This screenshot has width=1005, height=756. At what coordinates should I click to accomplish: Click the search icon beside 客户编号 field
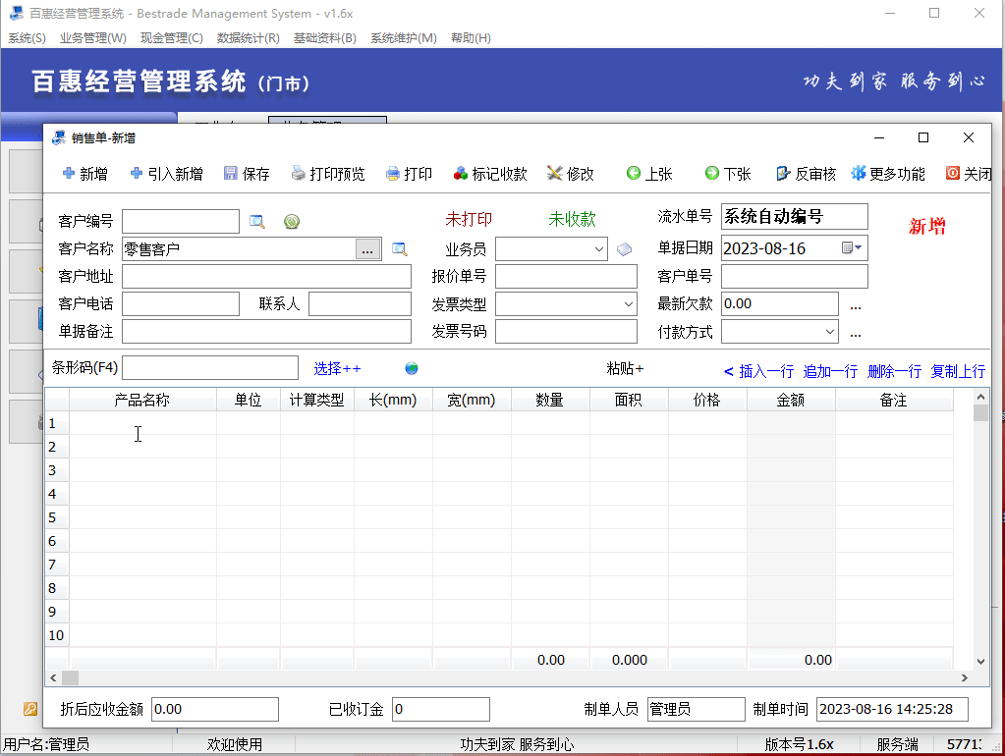point(257,221)
